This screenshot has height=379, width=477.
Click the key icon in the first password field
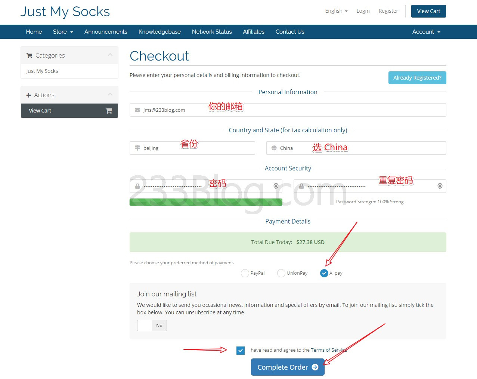(276, 186)
